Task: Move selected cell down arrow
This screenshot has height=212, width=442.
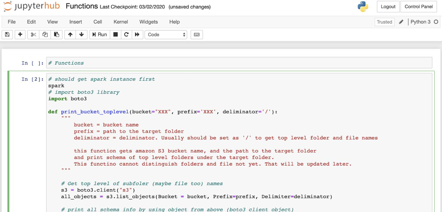Action: (81, 35)
